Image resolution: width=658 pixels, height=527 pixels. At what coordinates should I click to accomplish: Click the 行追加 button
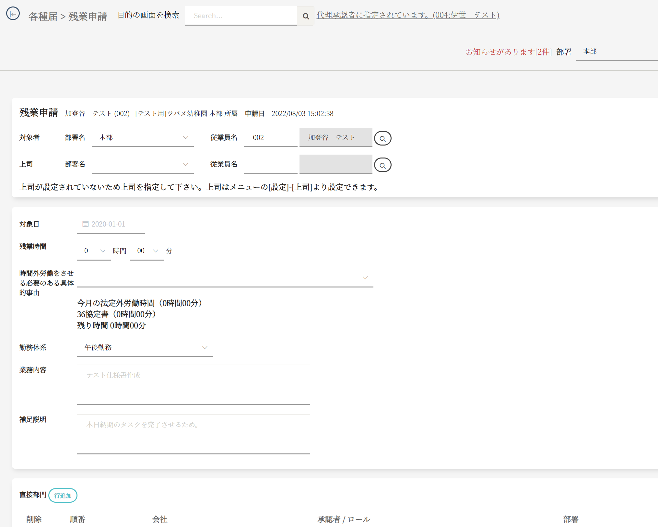pyautogui.click(x=63, y=495)
